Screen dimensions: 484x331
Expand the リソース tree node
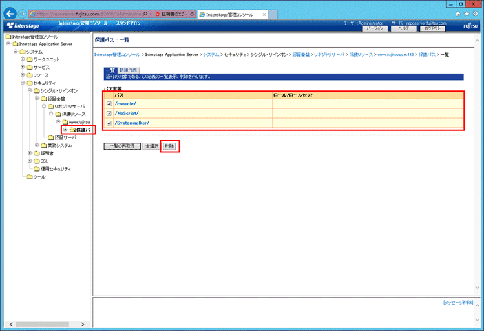tap(23, 75)
